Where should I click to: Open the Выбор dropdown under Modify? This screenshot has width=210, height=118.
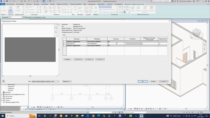pyautogui.click(x=4, y=14)
